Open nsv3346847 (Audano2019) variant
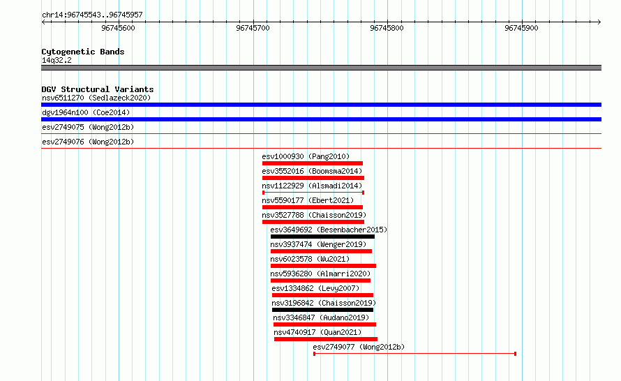 321,317
